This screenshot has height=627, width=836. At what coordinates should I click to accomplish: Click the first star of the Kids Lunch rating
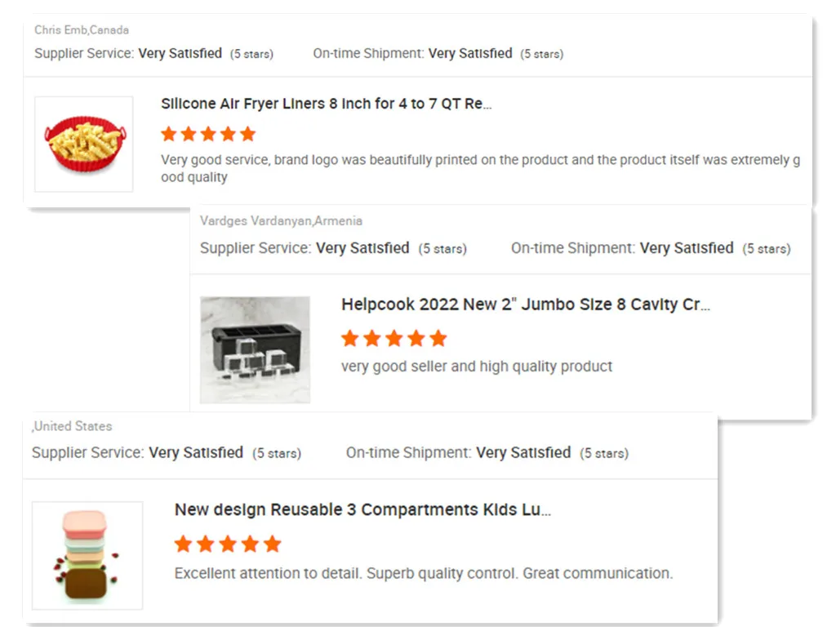coord(183,544)
